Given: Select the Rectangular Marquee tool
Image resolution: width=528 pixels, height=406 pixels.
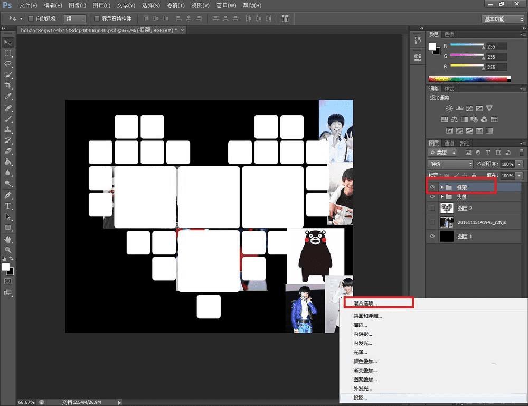Looking at the screenshot, I should pos(8,53).
